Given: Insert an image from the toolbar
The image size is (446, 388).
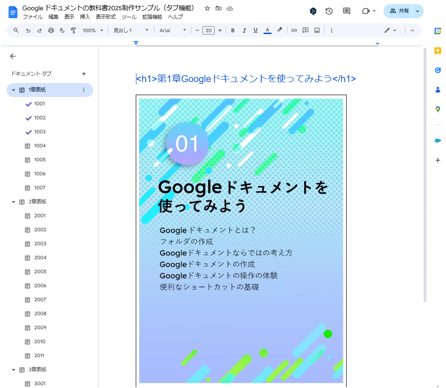Looking at the screenshot, I should tap(317, 30).
